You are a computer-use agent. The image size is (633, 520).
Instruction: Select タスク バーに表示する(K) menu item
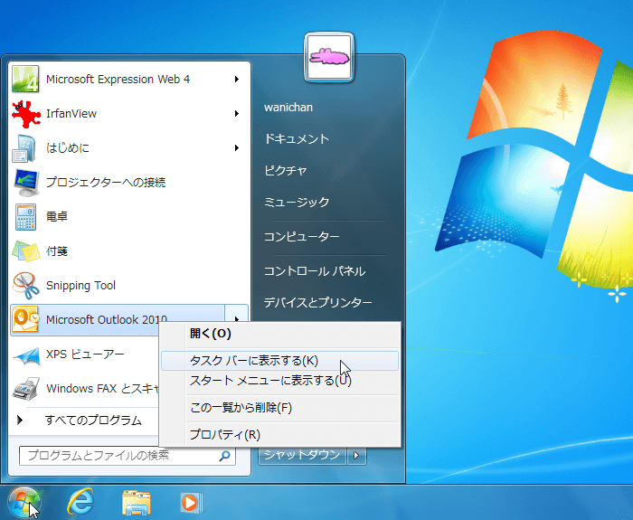pos(280,361)
